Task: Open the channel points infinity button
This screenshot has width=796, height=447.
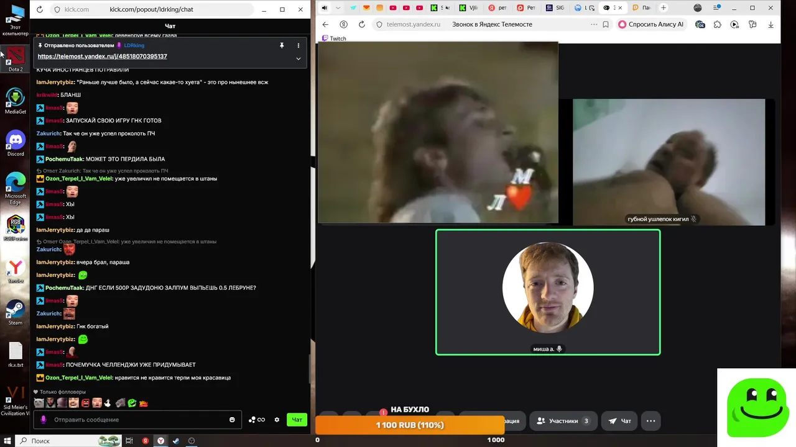Action: tap(257, 420)
